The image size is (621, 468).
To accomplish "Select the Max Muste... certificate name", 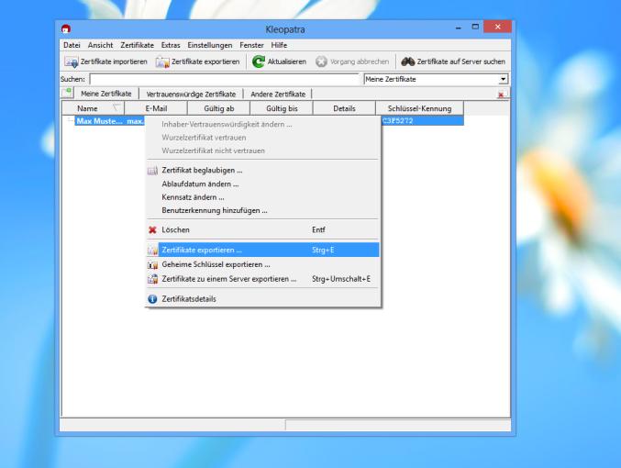I will coord(99,121).
